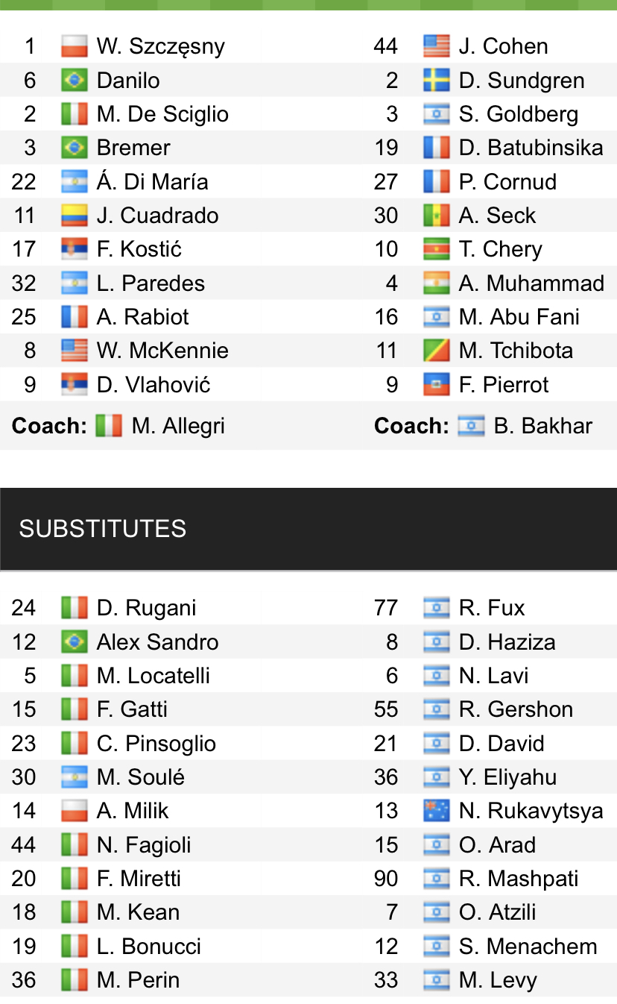This screenshot has width=617, height=1004.
Task: Click the Senegal flag next to A. Seck
Action: (x=436, y=216)
